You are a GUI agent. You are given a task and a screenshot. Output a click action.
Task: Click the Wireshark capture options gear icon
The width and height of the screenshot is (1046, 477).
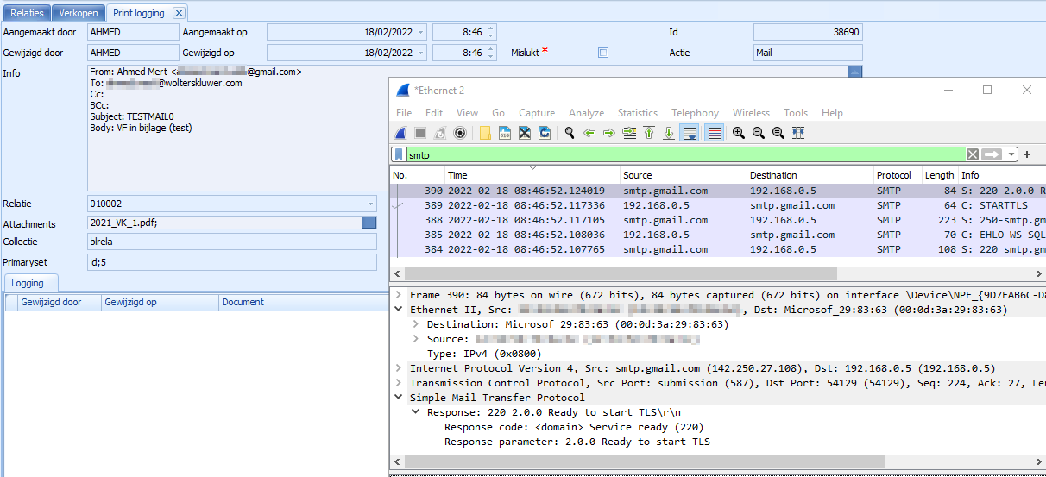pos(460,133)
